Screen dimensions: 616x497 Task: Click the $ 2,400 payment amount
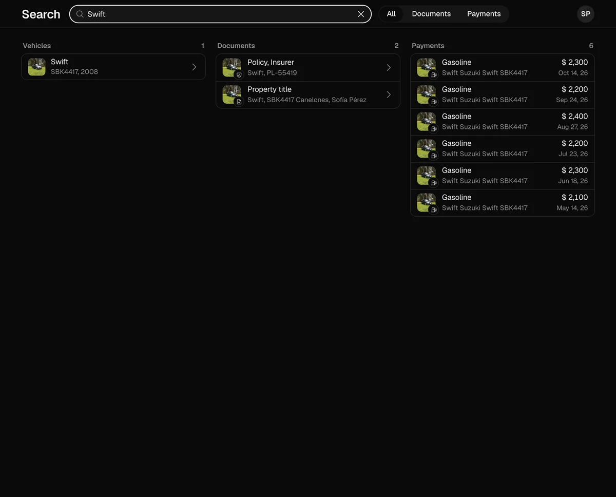[x=575, y=116]
